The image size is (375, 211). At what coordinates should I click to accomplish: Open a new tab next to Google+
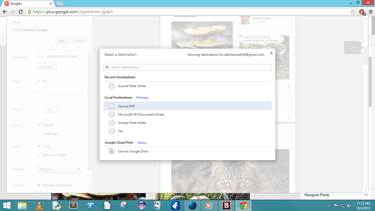pos(60,4)
